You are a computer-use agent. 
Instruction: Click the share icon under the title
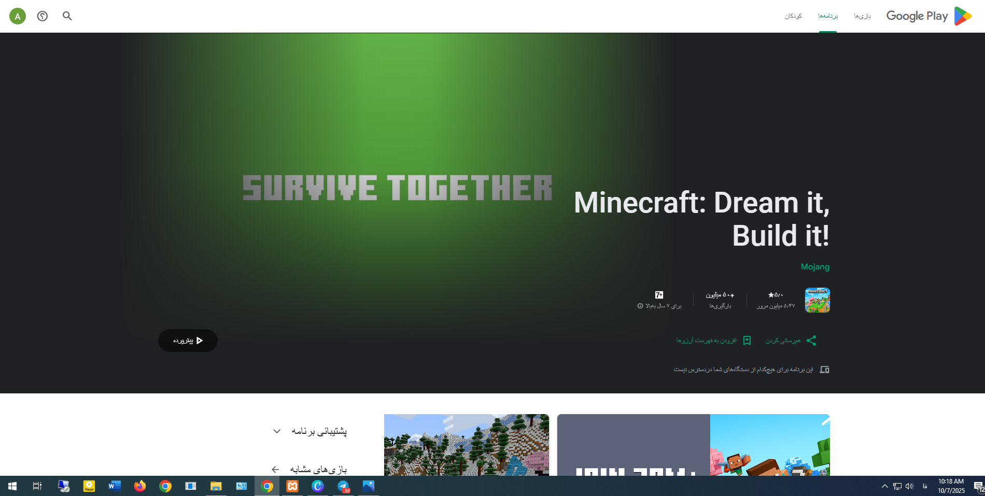811,341
